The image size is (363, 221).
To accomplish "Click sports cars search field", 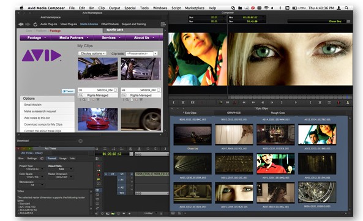I will click(x=132, y=30).
